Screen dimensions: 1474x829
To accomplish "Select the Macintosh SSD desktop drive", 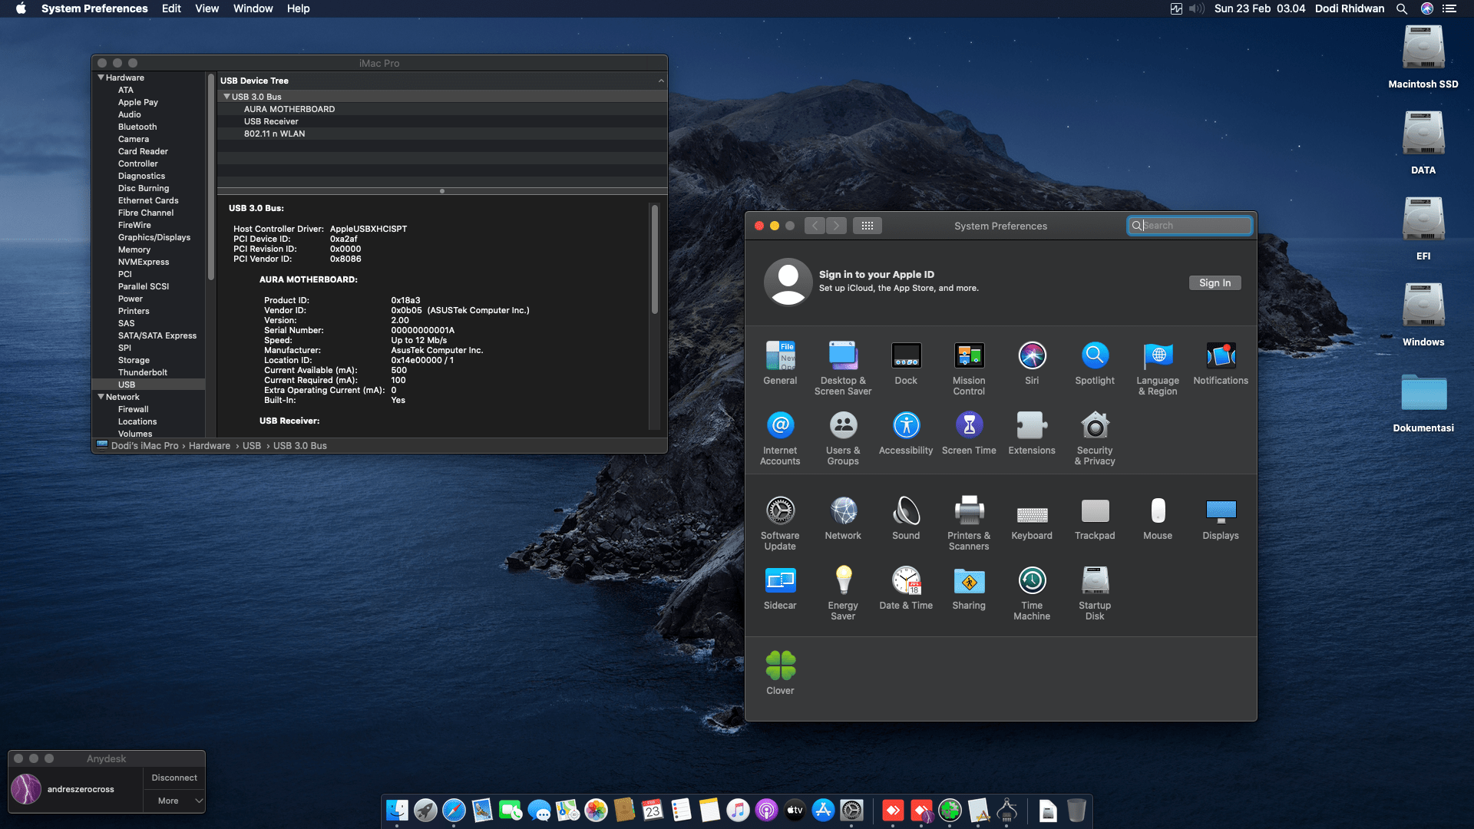I will tap(1423, 57).
